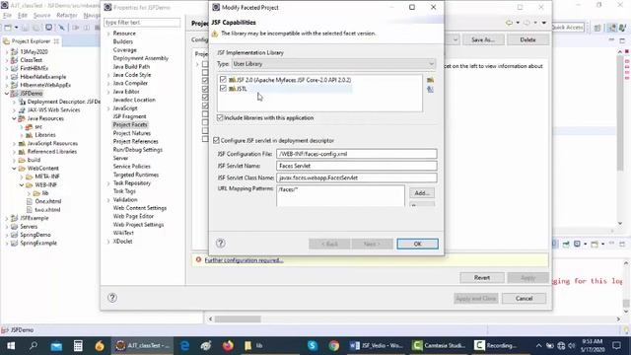
Task: Click the taskbar search icon
Action: coord(34,345)
